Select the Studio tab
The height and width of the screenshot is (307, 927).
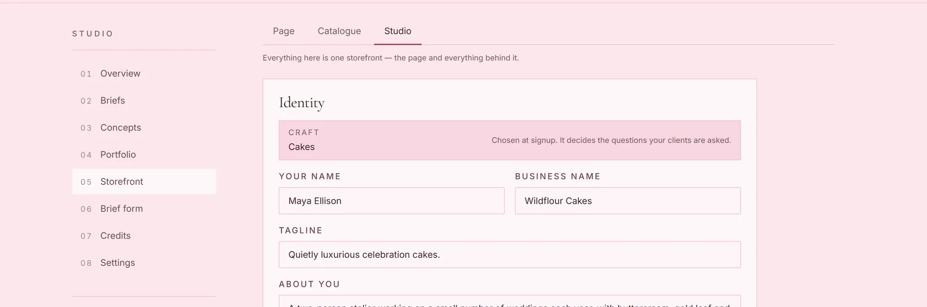pos(397,31)
